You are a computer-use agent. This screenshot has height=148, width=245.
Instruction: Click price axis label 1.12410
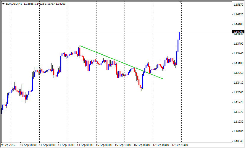(238, 83)
